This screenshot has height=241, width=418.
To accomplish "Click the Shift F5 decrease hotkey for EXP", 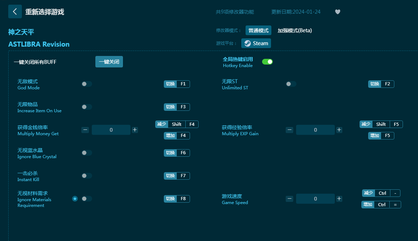I will tap(381, 124).
